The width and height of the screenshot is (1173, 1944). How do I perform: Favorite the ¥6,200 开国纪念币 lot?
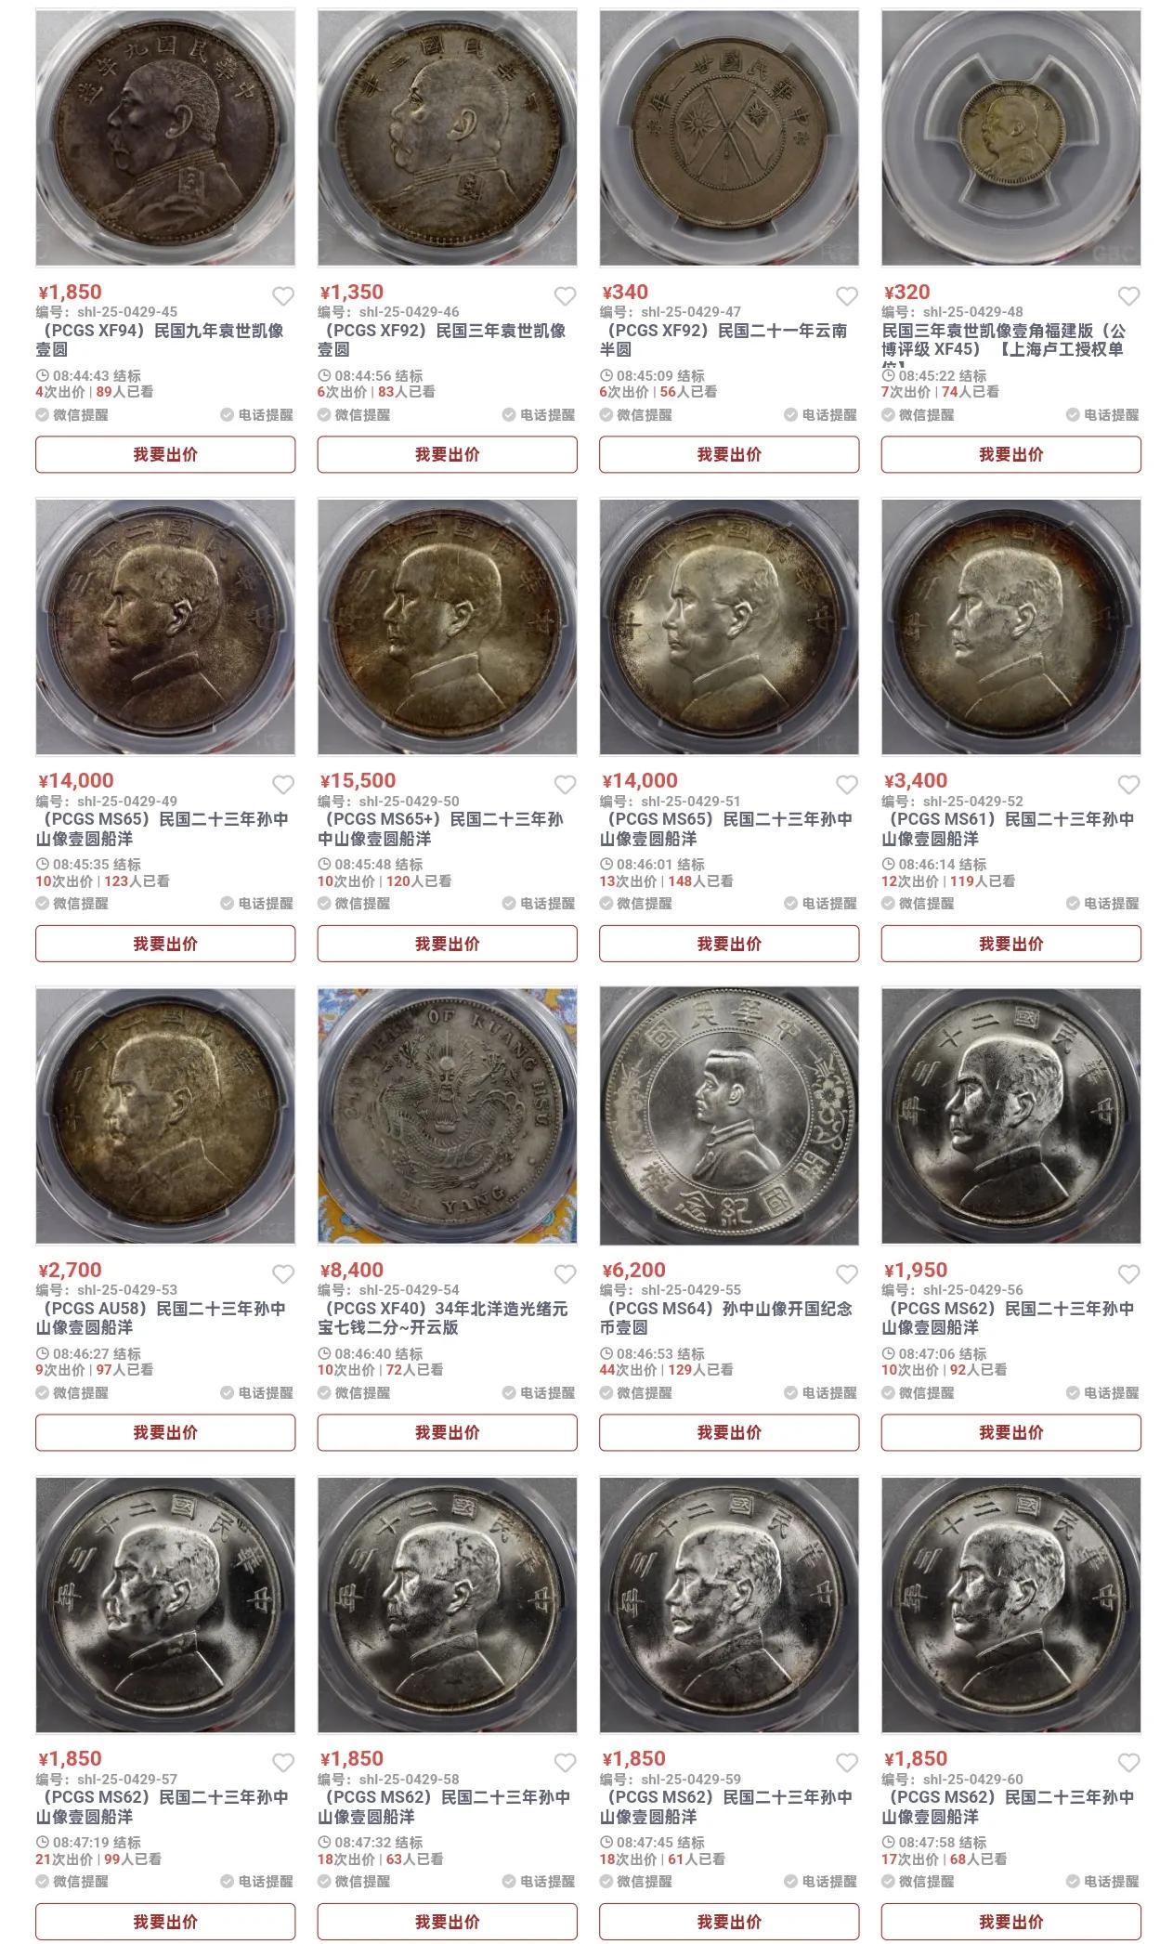tap(847, 1274)
